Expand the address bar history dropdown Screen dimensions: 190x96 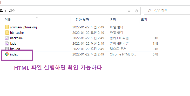click(129, 11)
